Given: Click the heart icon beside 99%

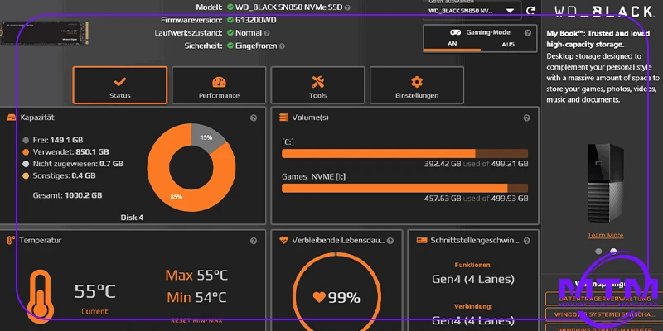Looking at the screenshot, I should pos(319,297).
